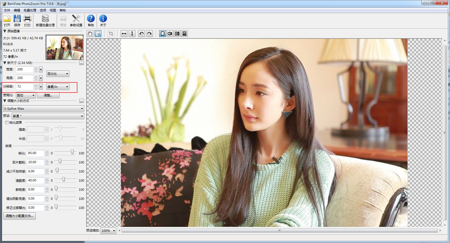Click the 高度 input field

25,78
